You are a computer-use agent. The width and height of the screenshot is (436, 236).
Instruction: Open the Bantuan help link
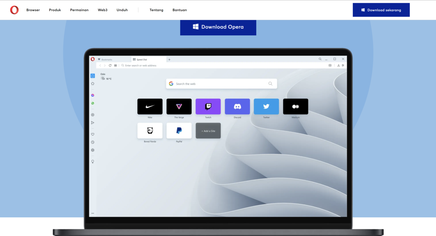[180, 10]
